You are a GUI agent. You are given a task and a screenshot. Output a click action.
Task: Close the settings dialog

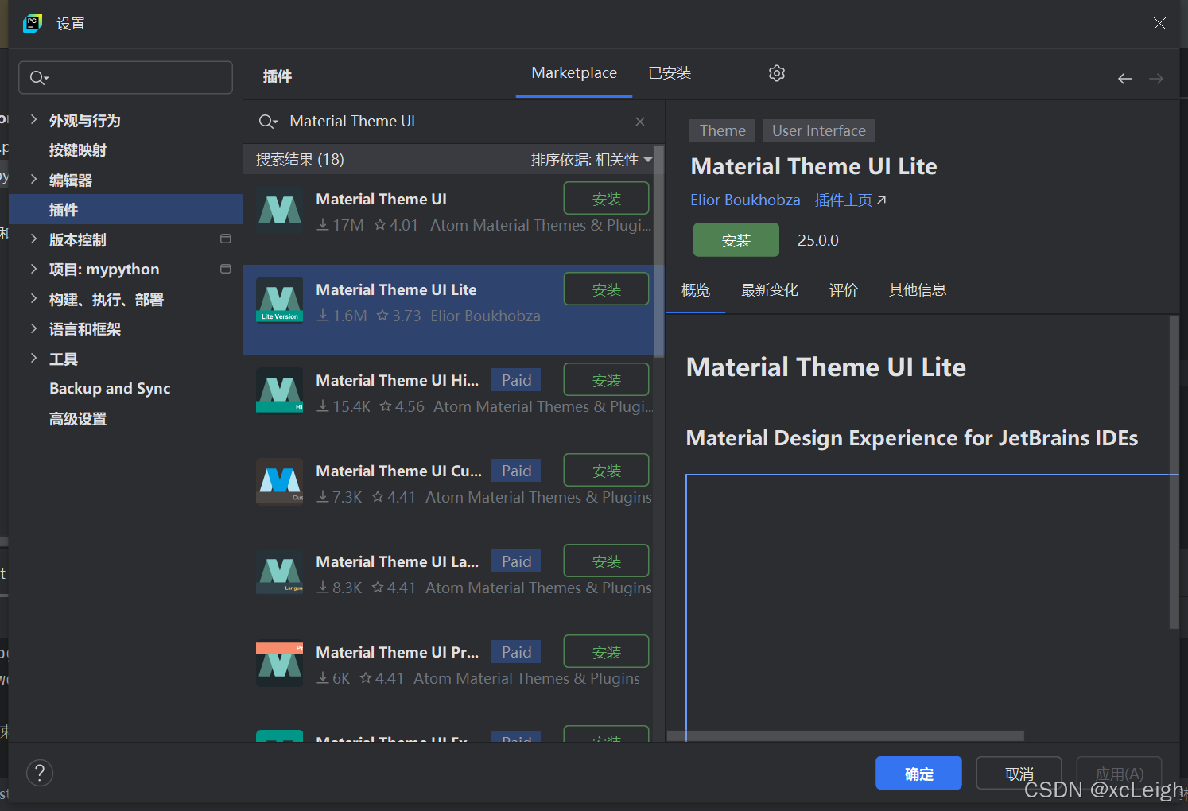[x=1159, y=24]
